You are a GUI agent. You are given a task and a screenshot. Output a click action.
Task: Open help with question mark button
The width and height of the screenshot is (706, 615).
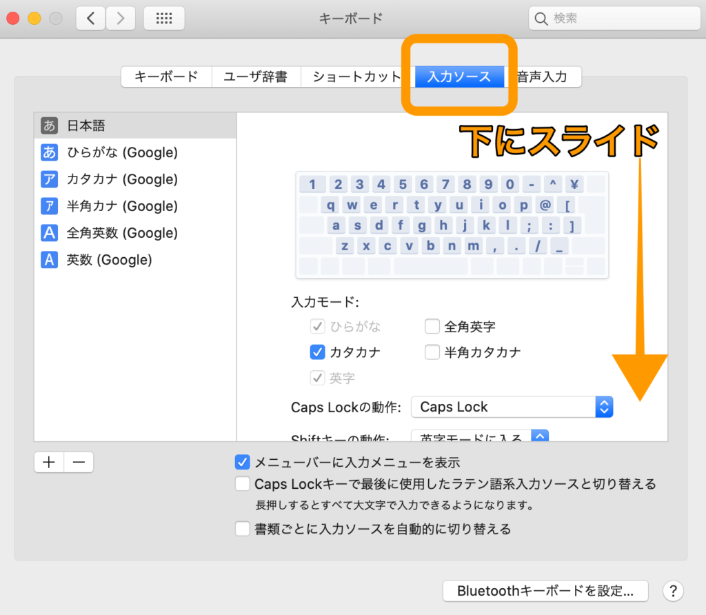[x=673, y=591]
